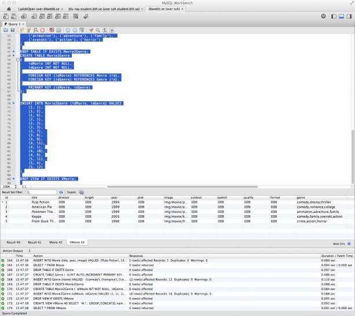This screenshot has height=316, width=355.
Task: Click the new SQL tab icon
Action: tap(6, 16)
